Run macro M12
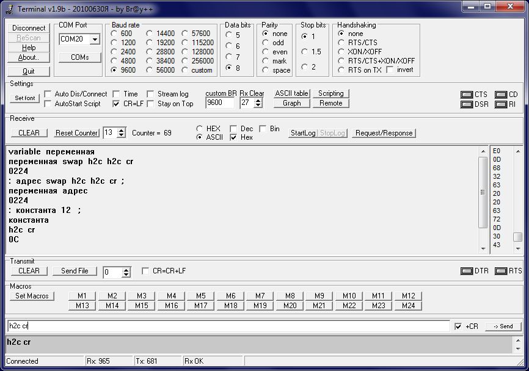 tap(409, 296)
